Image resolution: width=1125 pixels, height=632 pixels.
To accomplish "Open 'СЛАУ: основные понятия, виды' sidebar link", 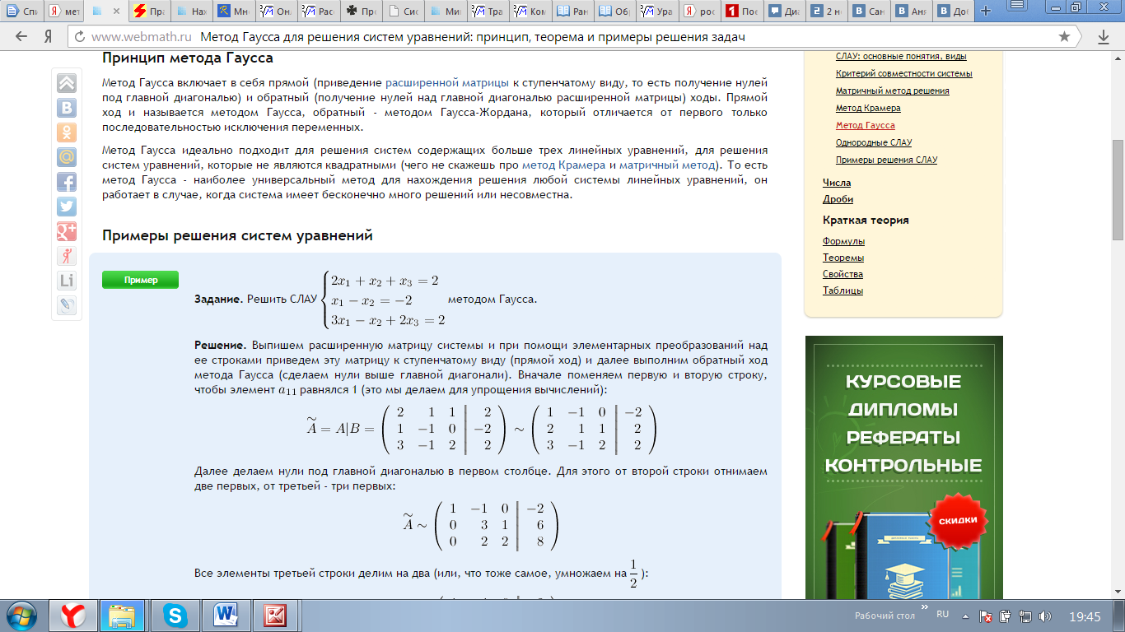I will (x=901, y=56).
